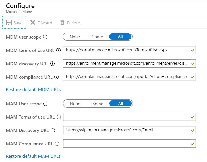This screenshot has width=207, height=162.
Task: Restore default MAM URLs
Action: 33,156
